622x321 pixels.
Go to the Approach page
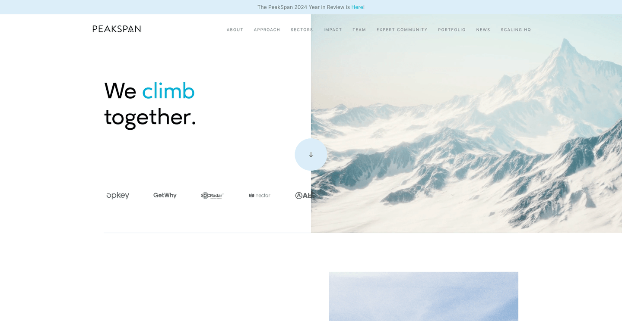pos(267,30)
